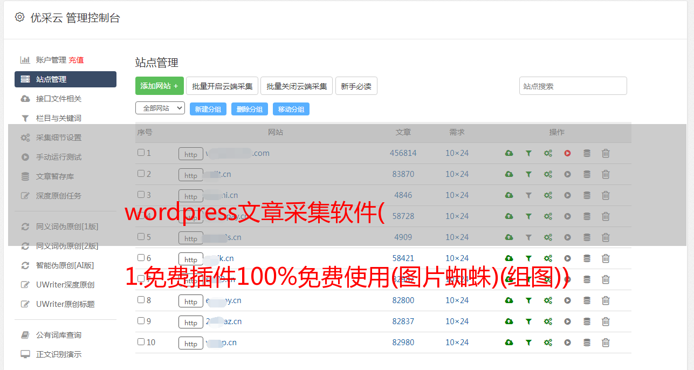Tick the checkbox for site number 2
The width and height of the screenshot is (694, 370).
click(141, 174)
